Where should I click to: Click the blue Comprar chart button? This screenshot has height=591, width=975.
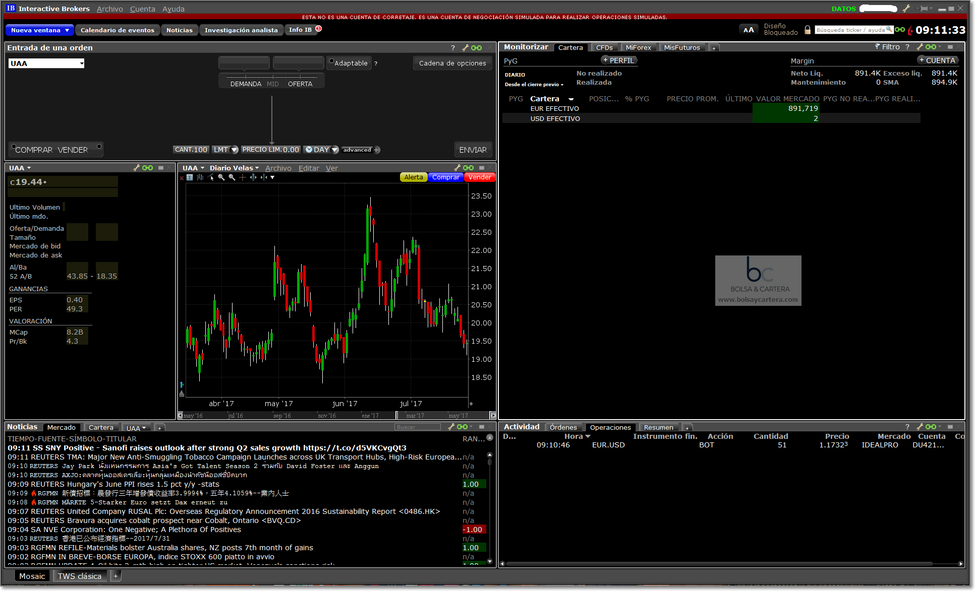(x=446, y=177)
